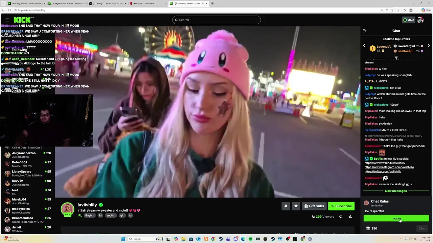Open the browser Chat copilot button
The height and width of the screenshot is (243, 433).
point(426,10)
